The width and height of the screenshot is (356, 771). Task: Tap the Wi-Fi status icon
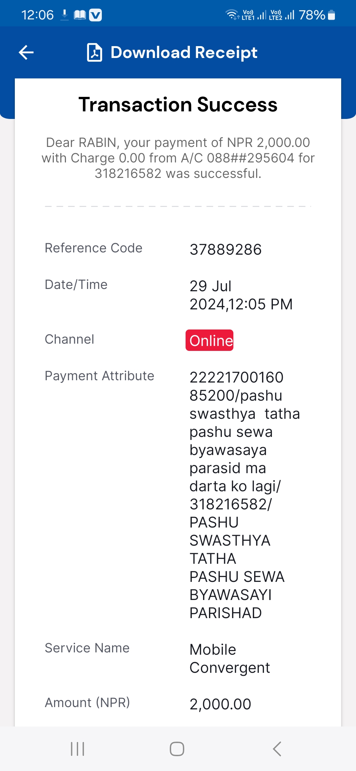(232, 15)
